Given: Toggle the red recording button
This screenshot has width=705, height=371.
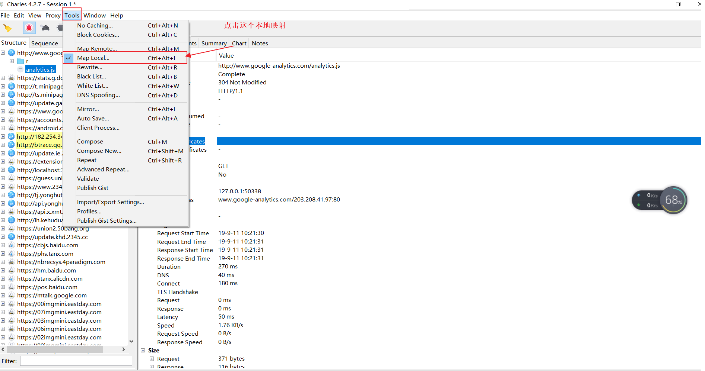Looking at the screenshot, I should click(29, 28).
